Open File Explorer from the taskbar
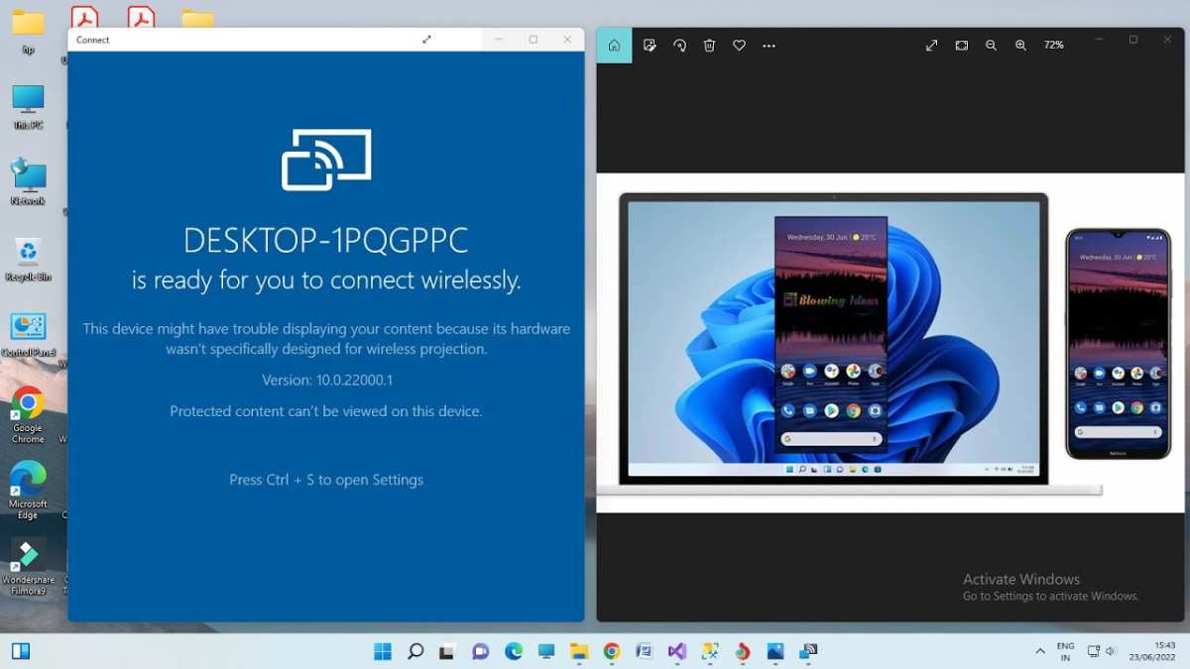 click(579, 651)
